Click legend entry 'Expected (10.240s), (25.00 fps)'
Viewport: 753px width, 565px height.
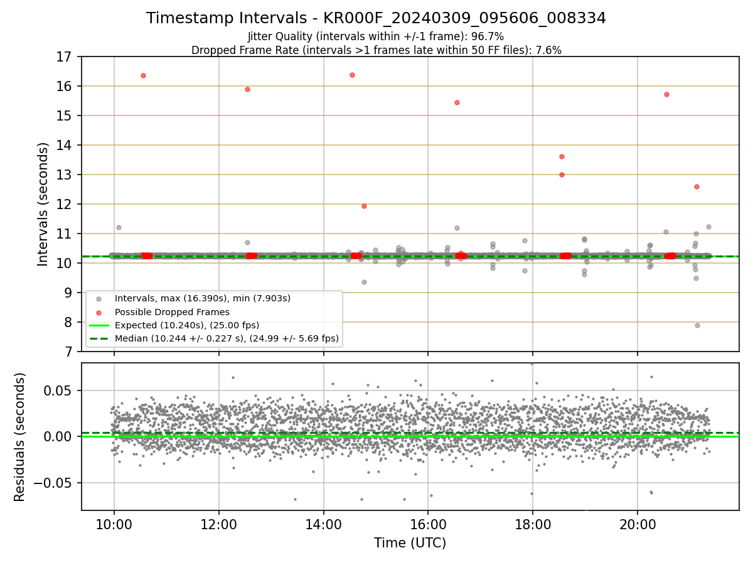187,325
